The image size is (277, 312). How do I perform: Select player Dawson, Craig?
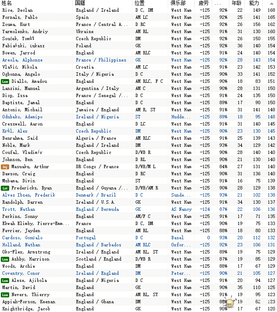(x=19, y=174)
